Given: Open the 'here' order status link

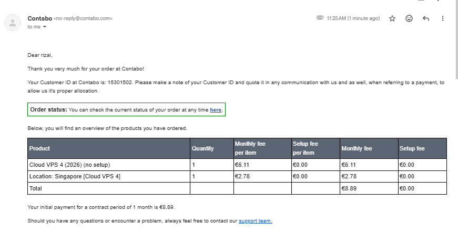Looking at the screenshot, I should (x=216, y=110).
